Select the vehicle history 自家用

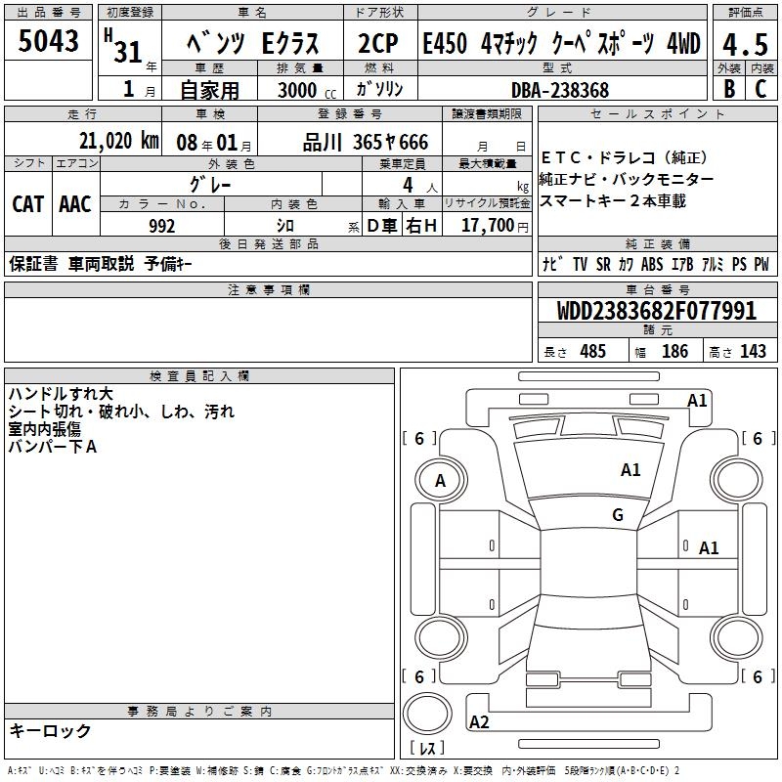coord(209,90)
